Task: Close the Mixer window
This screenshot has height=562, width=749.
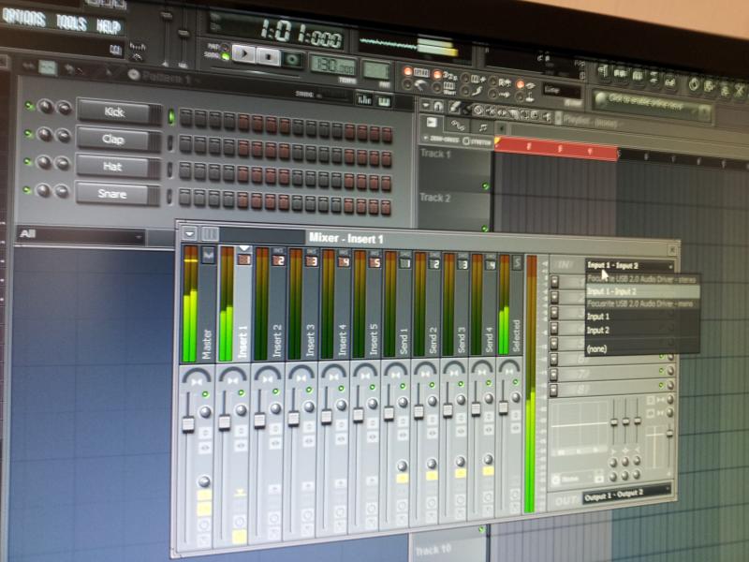Action: [x=671, y=249]
